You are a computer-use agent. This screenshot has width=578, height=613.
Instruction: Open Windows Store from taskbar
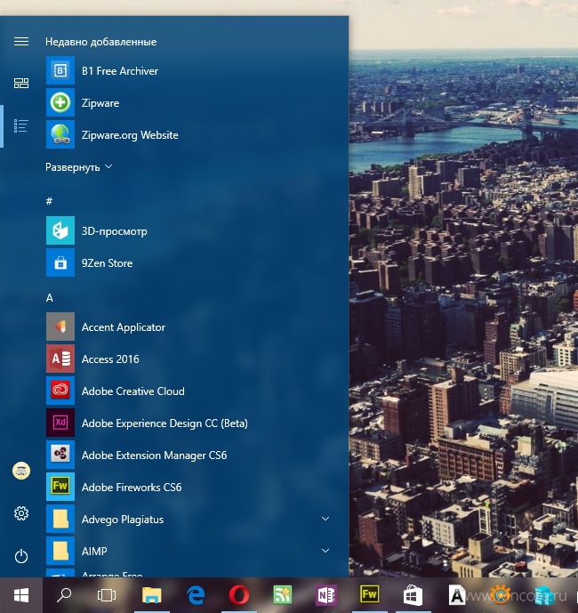pyautogui.click(x=413, y=595)
